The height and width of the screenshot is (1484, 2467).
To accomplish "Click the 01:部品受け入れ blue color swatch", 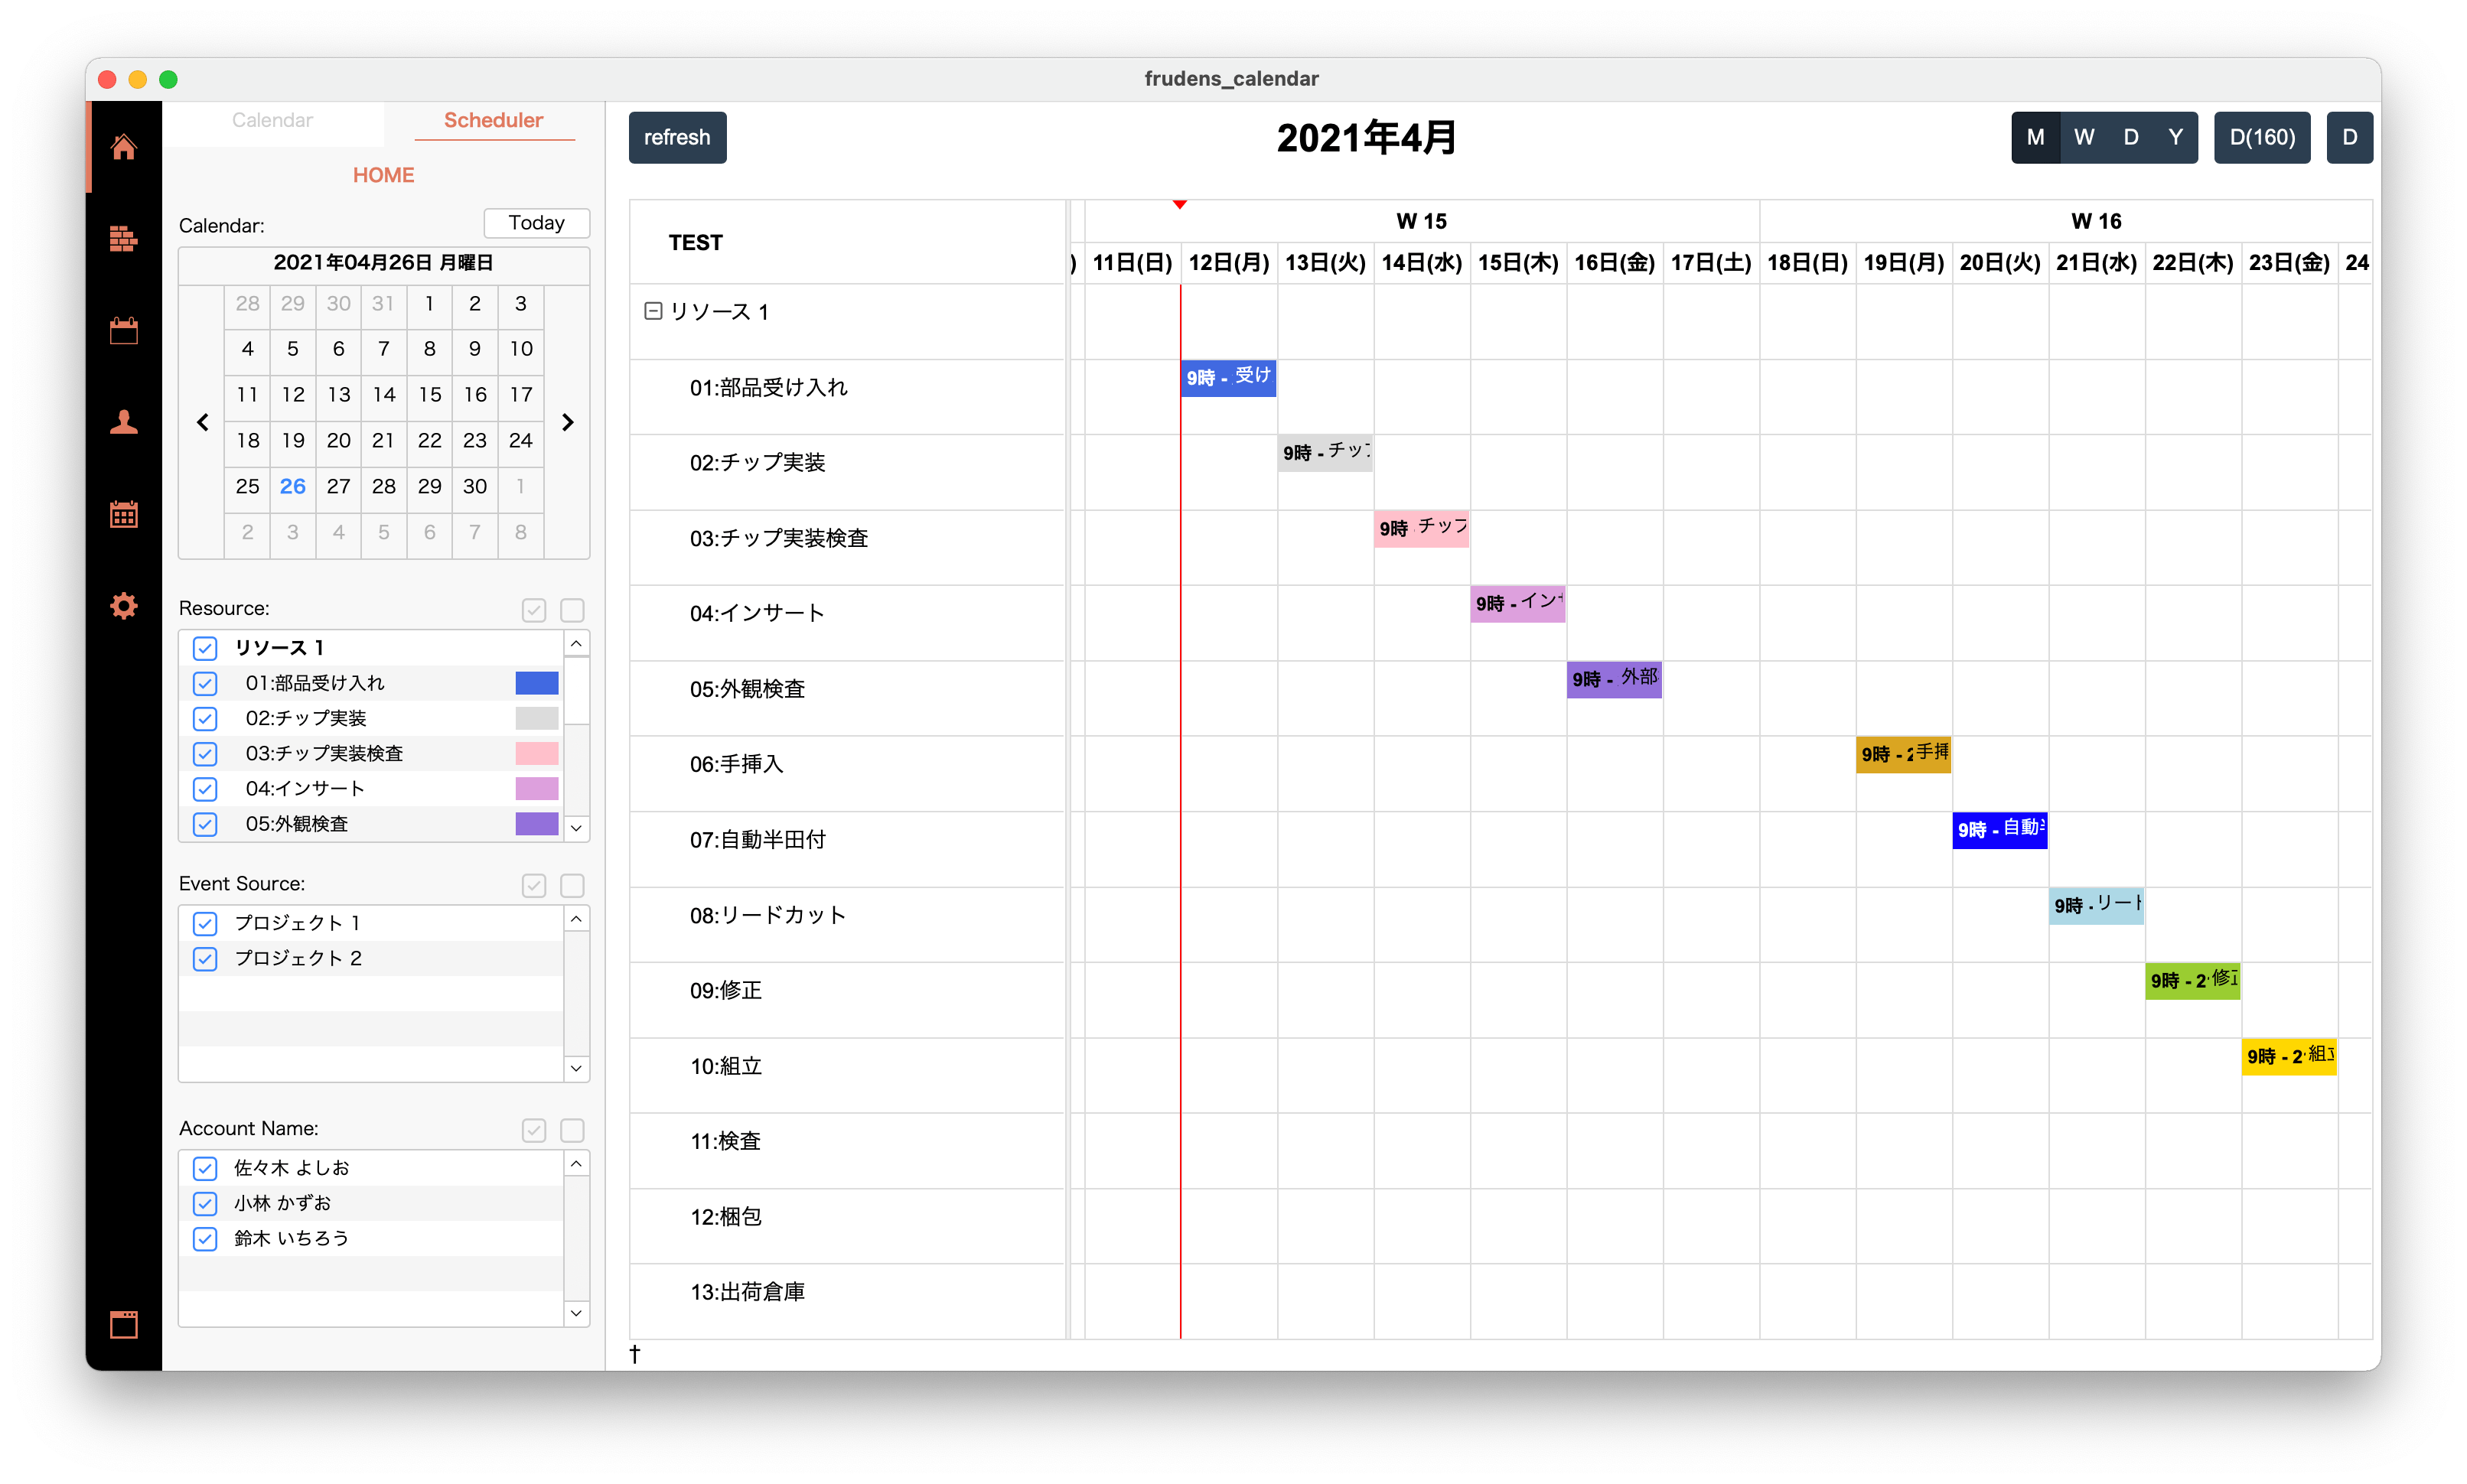I will click(x=536, y=683).
